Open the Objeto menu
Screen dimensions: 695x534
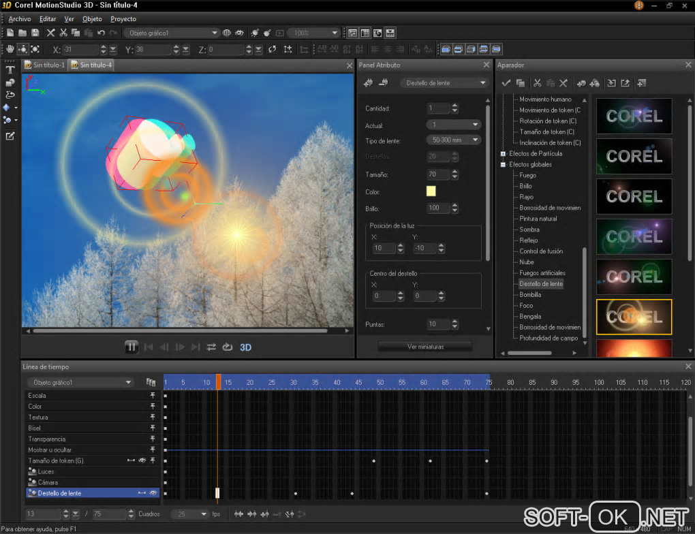[x=92, y=19]
